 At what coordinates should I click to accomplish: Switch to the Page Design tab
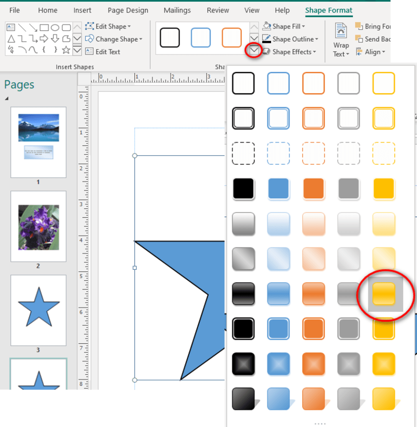128,10
